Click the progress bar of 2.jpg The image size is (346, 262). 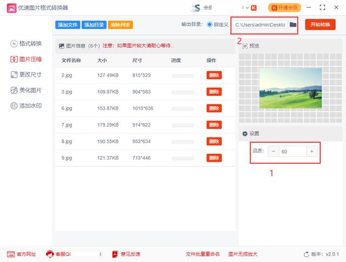click(183, 76)
